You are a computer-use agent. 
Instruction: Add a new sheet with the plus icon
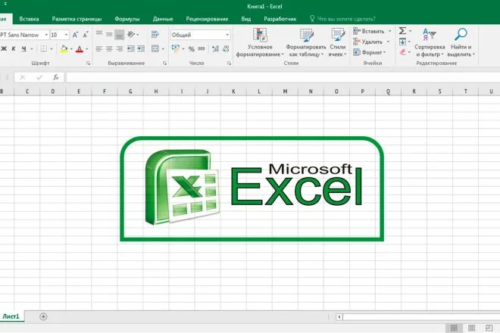pos(43,316)
